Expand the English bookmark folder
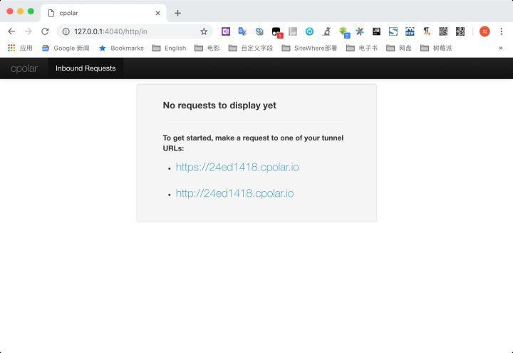This screenshot has width=513, height=353. point(169,48)
